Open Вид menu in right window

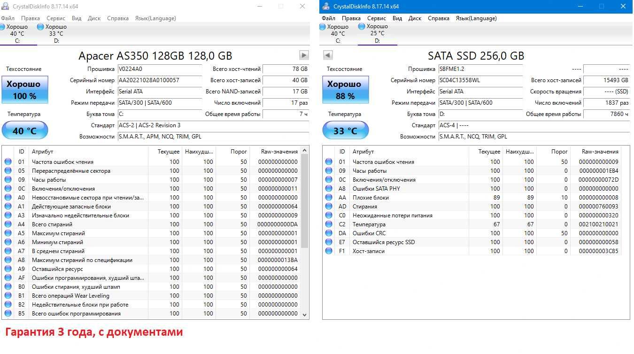[x=397, y=18]
